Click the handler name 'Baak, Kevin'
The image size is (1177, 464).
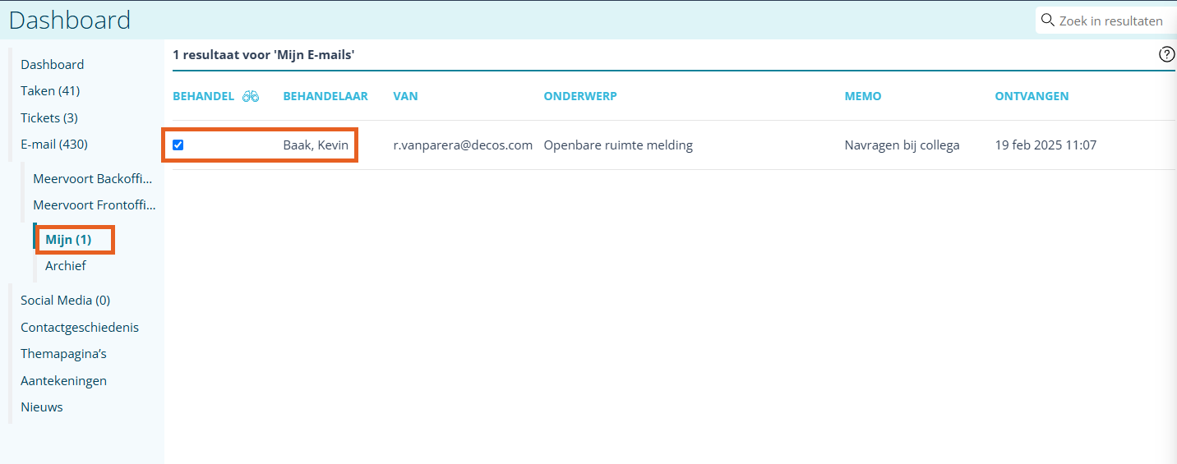316,145
